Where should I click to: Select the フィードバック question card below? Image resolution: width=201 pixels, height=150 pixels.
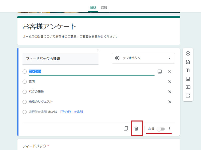pyautogui.click(x=98, y=144)
